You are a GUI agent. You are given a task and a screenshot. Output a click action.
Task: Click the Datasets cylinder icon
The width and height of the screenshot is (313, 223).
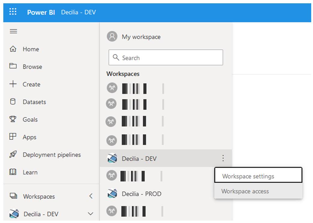pos(13,101)
